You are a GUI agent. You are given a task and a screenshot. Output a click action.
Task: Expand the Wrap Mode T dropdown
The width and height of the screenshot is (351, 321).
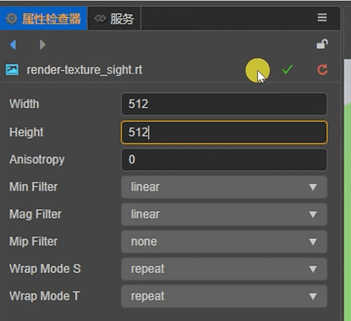224,296
